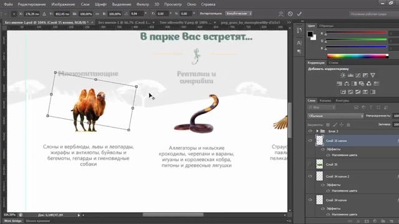The height and width of the screenshot is (224, 399).
Task: Add a Levels adjustment (histogram icon)
Action: [x=350, y=75]
